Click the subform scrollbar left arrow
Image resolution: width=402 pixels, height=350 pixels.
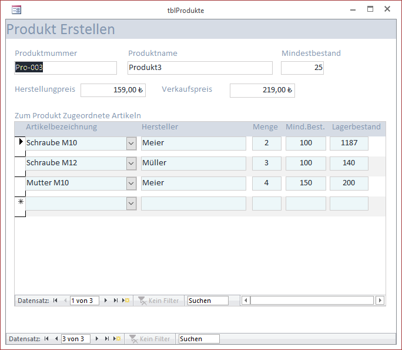(246, 300)
